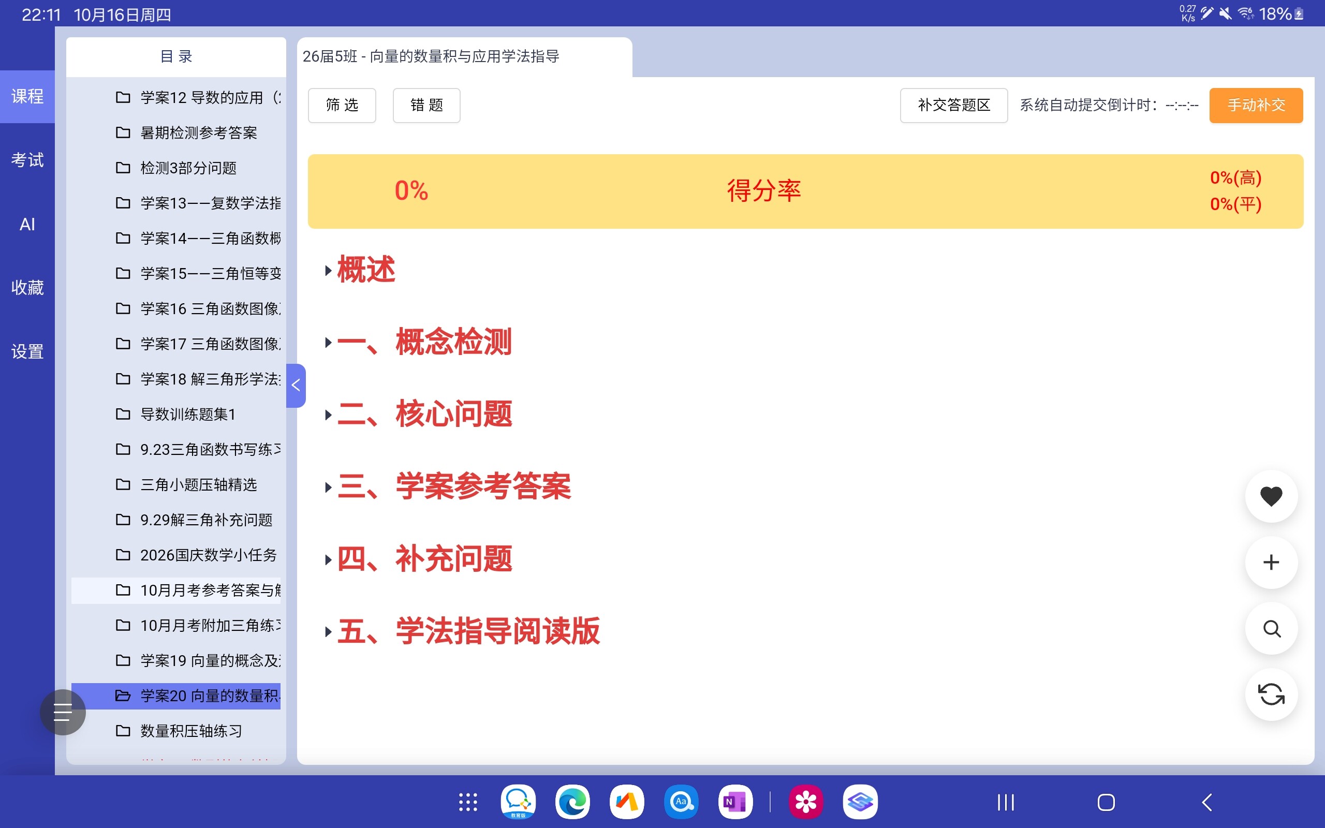The image size is (1325, 828).
Task: Open Microsoft Edge in the dock
Action: (572, 802)
